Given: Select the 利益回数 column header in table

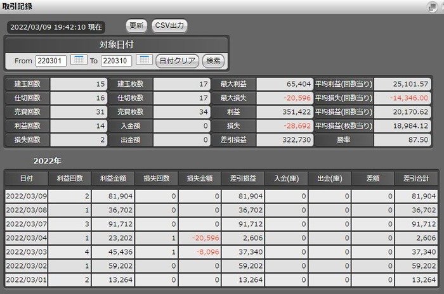Looking at the screenshot, I should [x=70, y=178].
